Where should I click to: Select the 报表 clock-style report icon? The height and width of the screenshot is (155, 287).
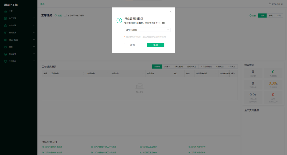[x=6, y=47]
